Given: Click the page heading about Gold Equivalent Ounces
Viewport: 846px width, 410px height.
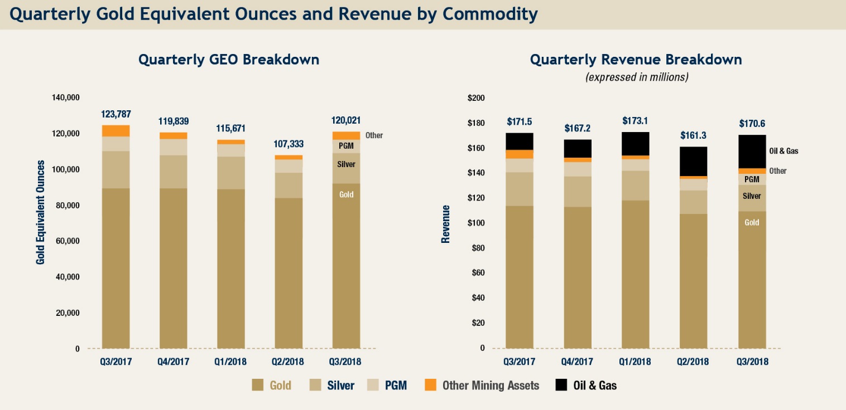Looking at the screenshot, I should coord(273,14).
